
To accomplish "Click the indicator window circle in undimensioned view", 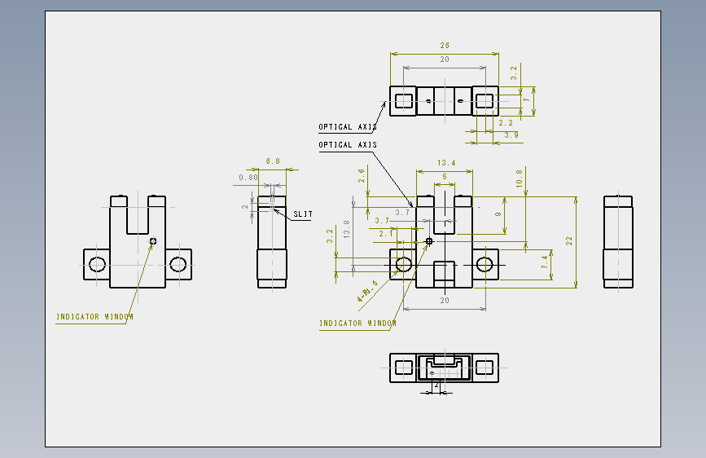I will [x=153, y=241].
